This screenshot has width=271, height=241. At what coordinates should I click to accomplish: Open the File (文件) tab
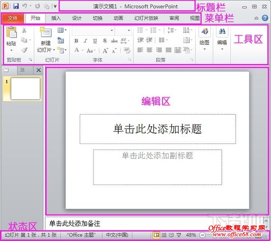(13, 18)
